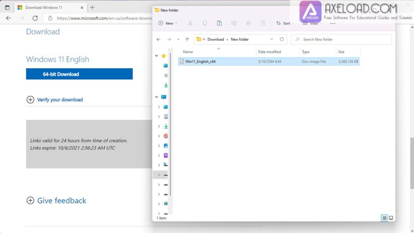
Task: Open the Windows system drive under This PC
Action: [165, 165]
